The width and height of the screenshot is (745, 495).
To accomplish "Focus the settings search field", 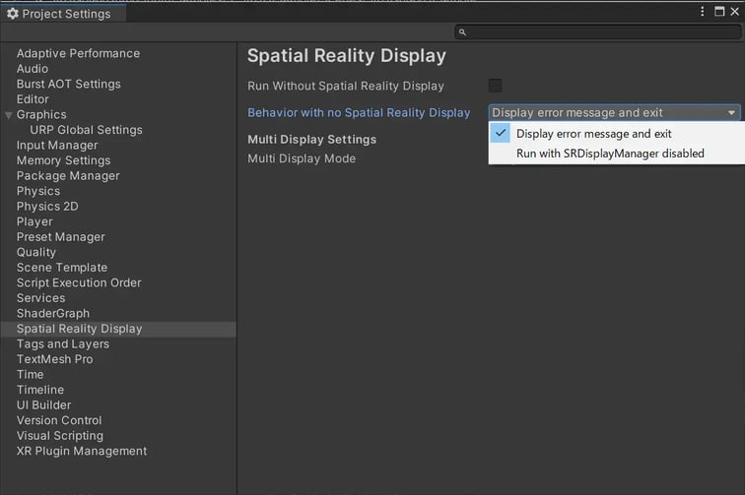I will tap(598, 32).
